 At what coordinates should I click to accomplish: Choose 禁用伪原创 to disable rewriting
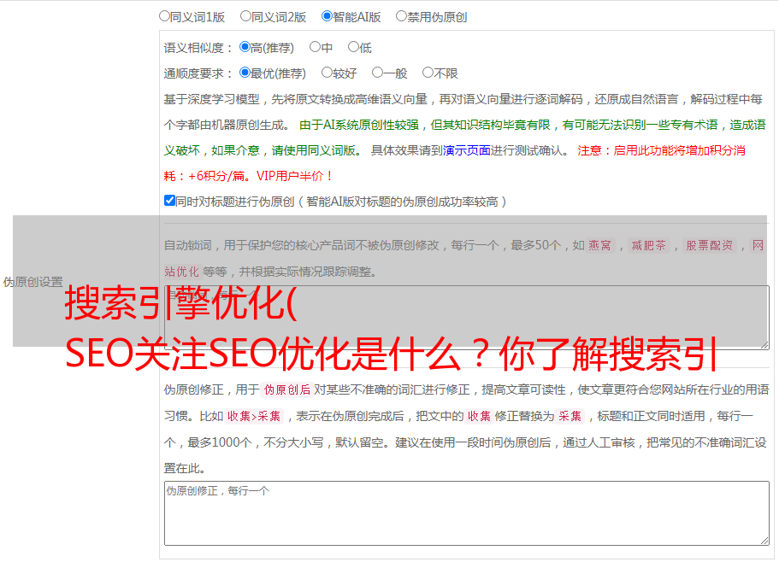pos(402,16)
